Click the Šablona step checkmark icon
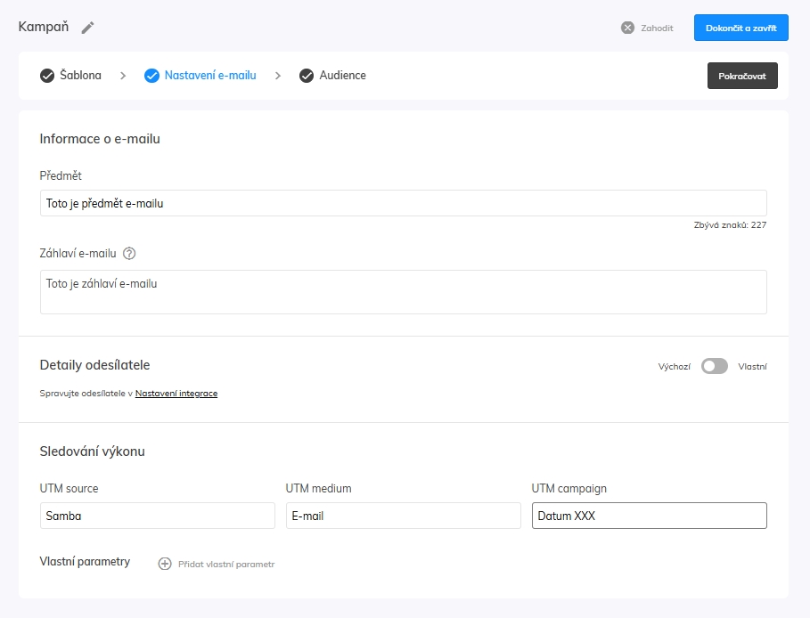The width and height of the screenshot is (810, 618). (x=47, y=76)
